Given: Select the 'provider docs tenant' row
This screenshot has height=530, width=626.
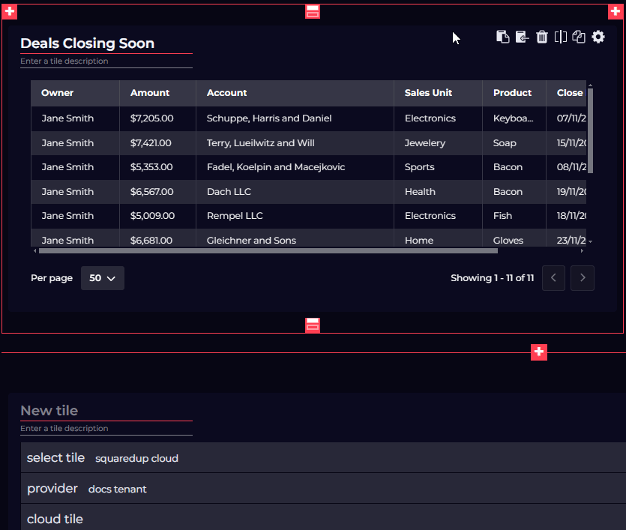Looking at the screenshot, I should (x=323, y=489).
